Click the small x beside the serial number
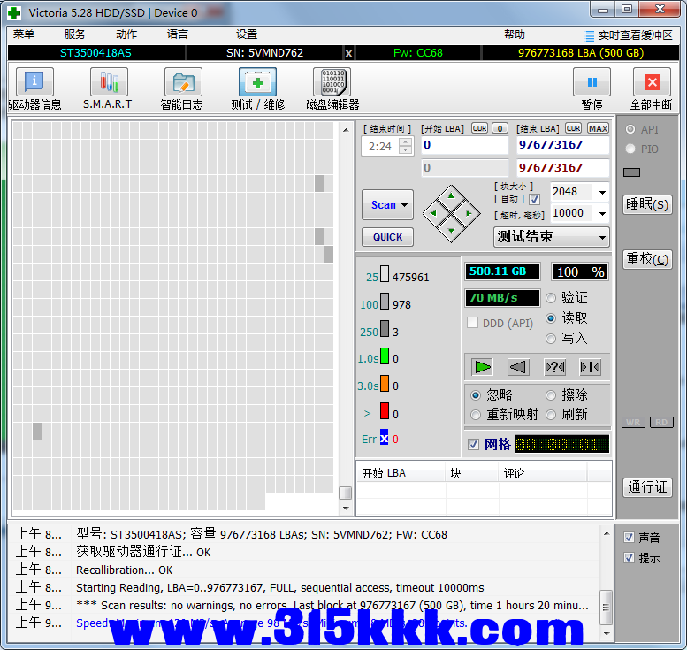 pos(348,53)
